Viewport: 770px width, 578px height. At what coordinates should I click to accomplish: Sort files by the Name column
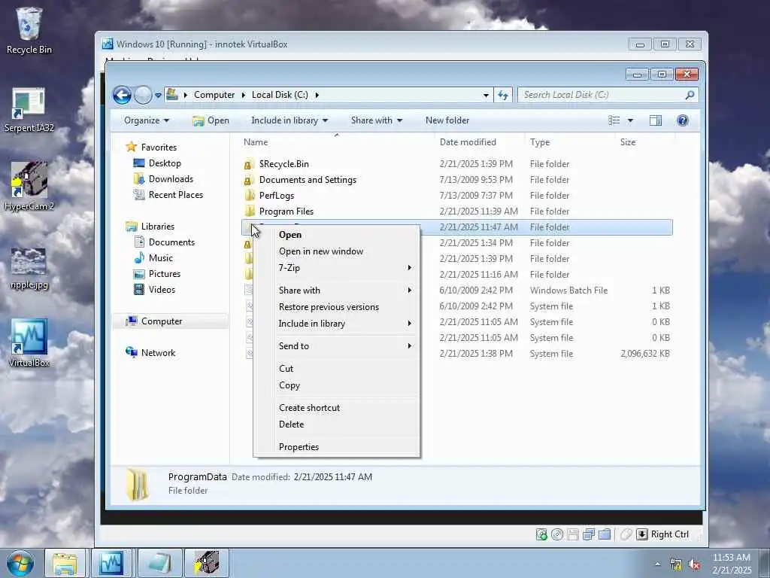(337, 142)
